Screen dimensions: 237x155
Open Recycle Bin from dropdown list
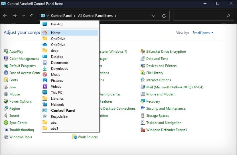click(x=69, y=117)
